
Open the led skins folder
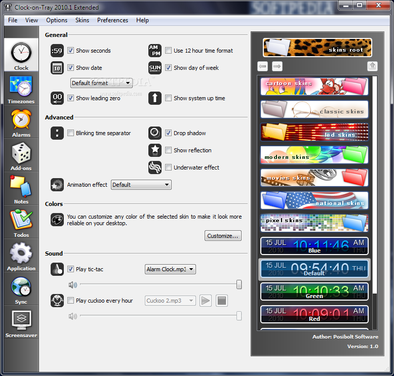click(x=314, y=132)
